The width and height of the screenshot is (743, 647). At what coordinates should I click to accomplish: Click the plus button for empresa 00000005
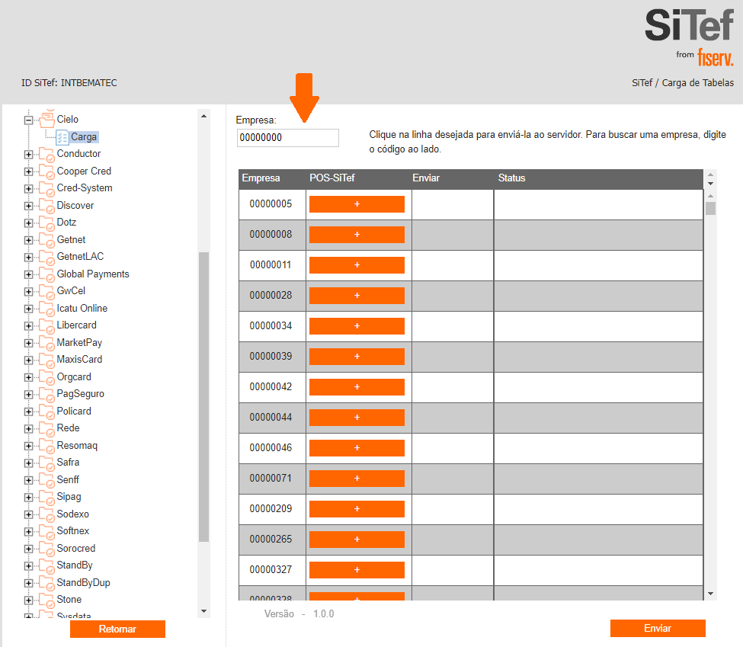click(357, 204)
